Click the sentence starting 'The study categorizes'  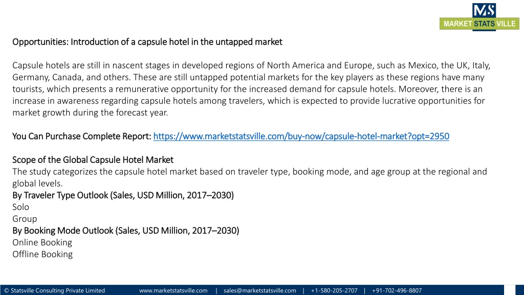pos(250,178)
